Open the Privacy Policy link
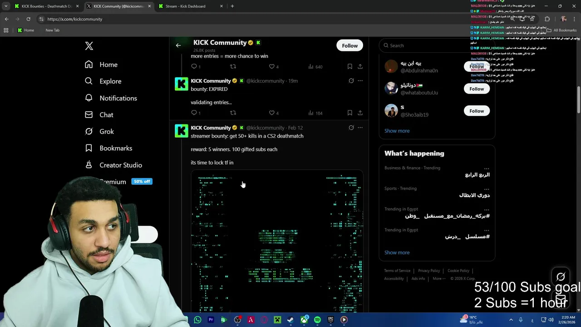Viewport: 581px width, 327px height. [x=429, y=271]
